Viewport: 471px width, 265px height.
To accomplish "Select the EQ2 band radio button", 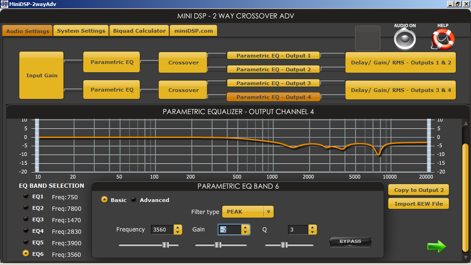I will click(26, 207).
